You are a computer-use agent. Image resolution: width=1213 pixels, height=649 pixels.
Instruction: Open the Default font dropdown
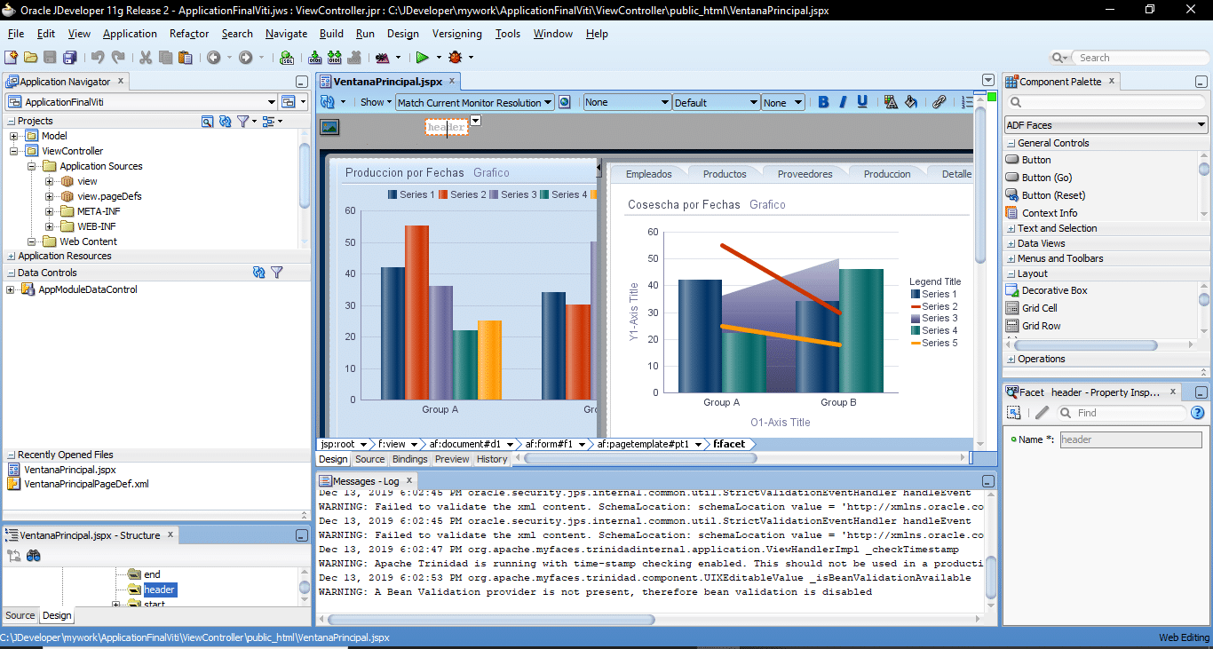(716, 102)
